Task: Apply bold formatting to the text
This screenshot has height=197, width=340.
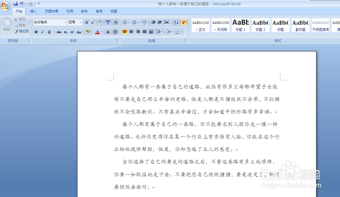Action: 36,32
